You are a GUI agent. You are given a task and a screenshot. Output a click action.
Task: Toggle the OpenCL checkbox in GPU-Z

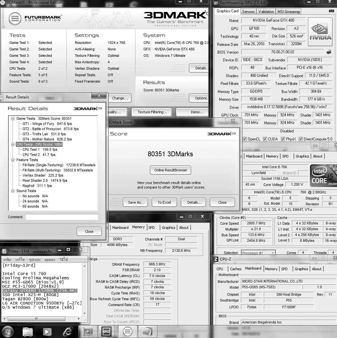(x=245, y=139)
